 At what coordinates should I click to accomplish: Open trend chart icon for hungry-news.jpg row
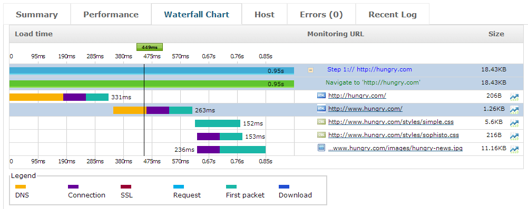pyautogui.click(x=514, y=149)
